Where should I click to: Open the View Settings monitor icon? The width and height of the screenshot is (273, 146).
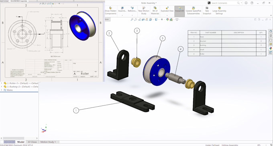pyautogui.click(x=177, y=20)
